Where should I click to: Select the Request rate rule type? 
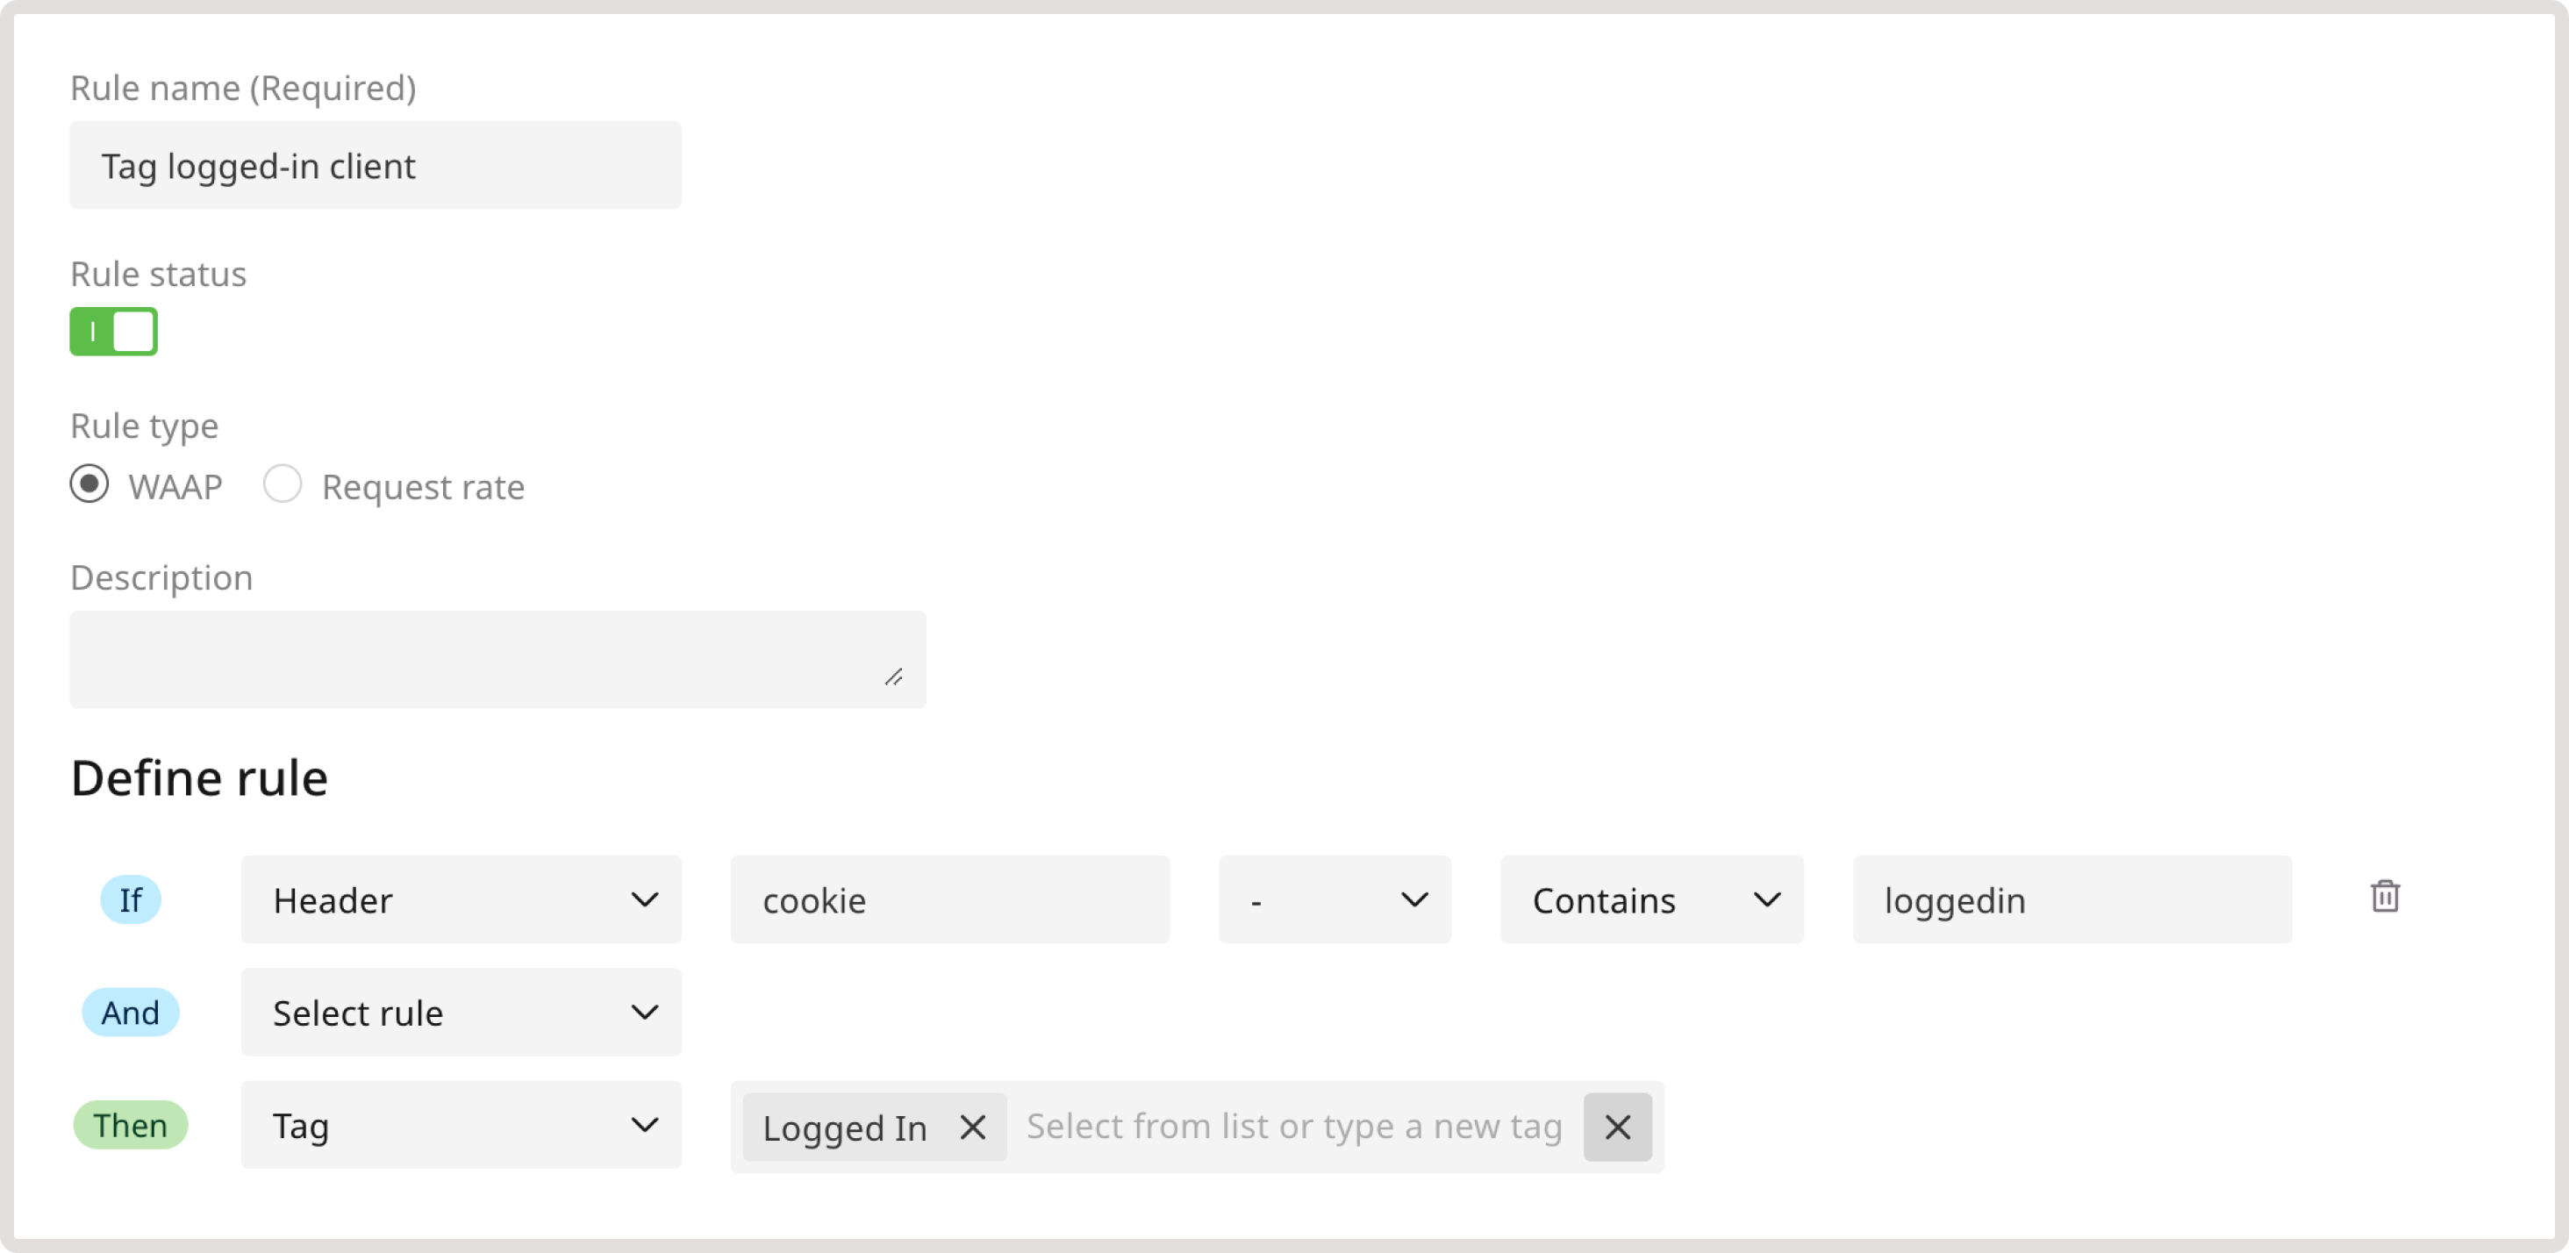(x=283, y=486)
